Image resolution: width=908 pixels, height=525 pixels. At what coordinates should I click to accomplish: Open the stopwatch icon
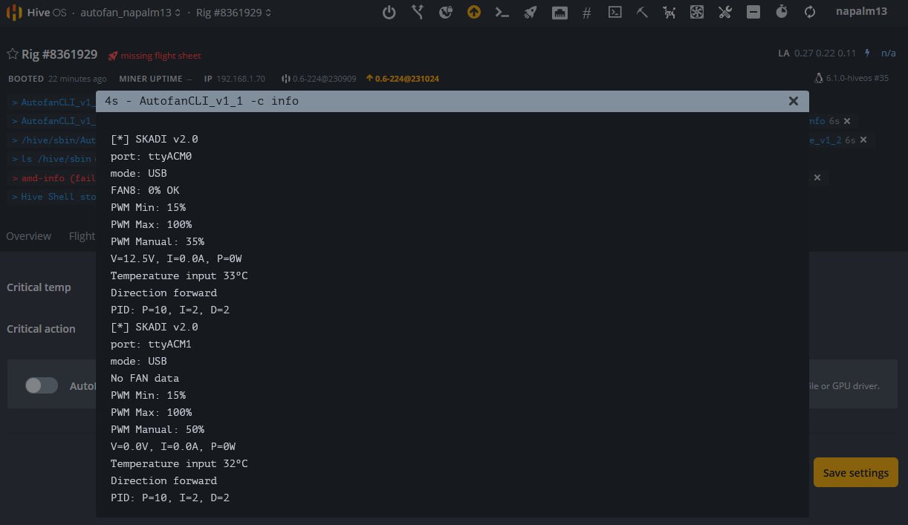tap(782, 12)
